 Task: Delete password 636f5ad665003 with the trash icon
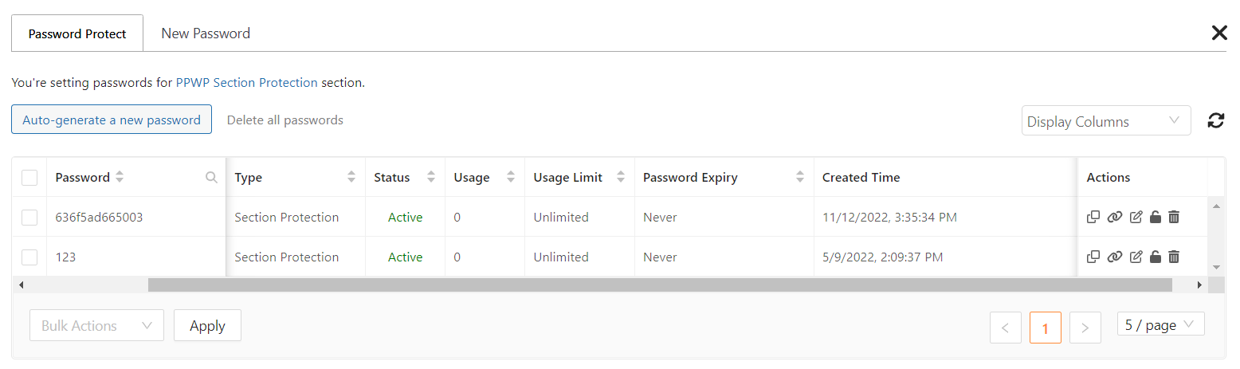1174,217
